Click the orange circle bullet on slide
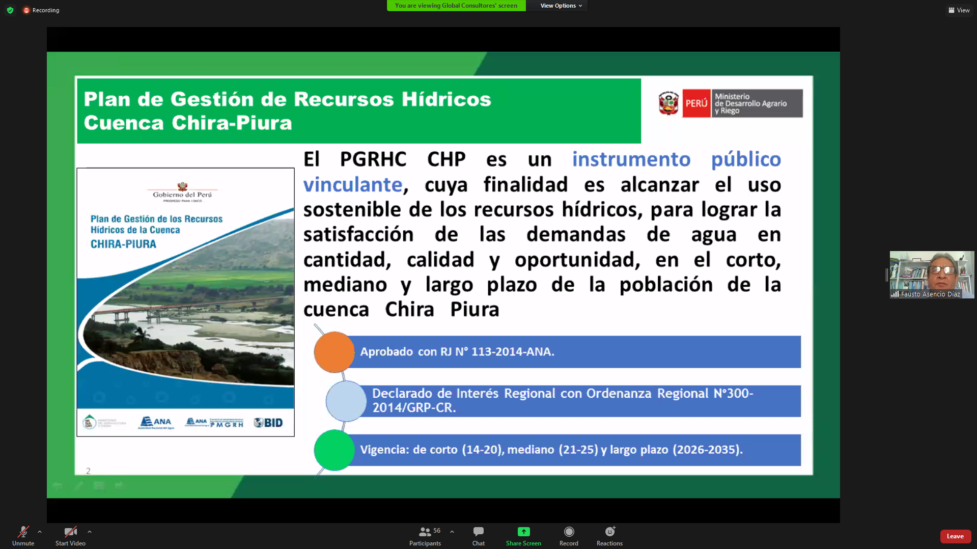The height and width of the screenshot is (549, 977). tap(334, 352)
